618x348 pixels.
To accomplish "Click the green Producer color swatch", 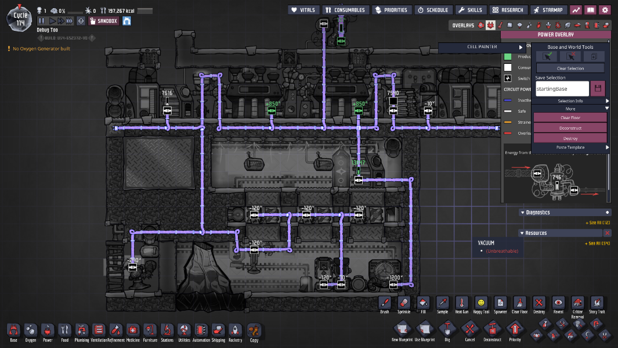I will (507, 57).
